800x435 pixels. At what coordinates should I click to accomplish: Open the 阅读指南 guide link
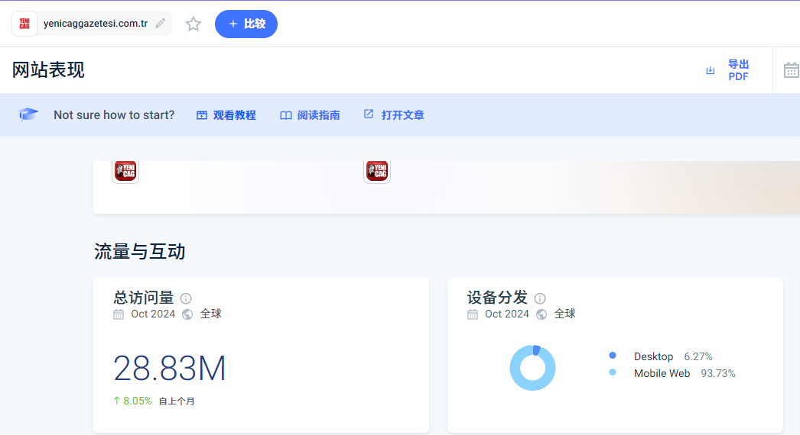click(310, 115)
